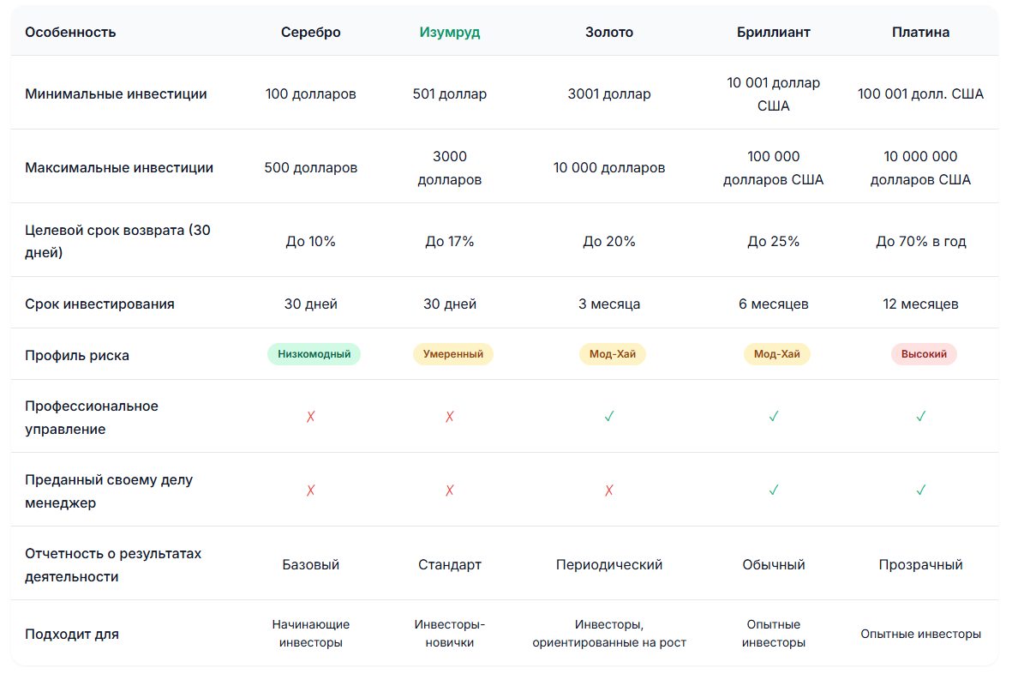Click green check for Платина professional management
Image resolution: width=1018 pixels, height=674 pixels.
921,417
